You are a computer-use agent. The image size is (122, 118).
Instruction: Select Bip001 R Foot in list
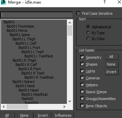(x=30, y=69)
